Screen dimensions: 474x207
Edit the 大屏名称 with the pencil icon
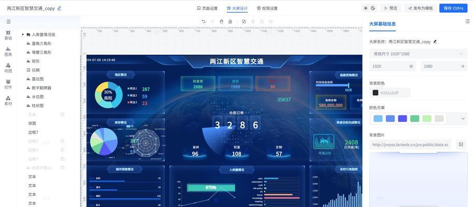point(435,42)
